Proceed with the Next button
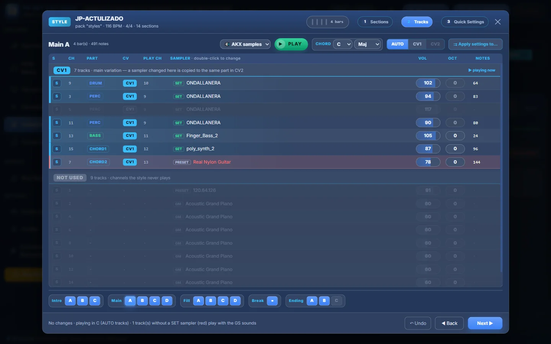The height and width of the screenshot is (344, 551). tap(485, 323)
